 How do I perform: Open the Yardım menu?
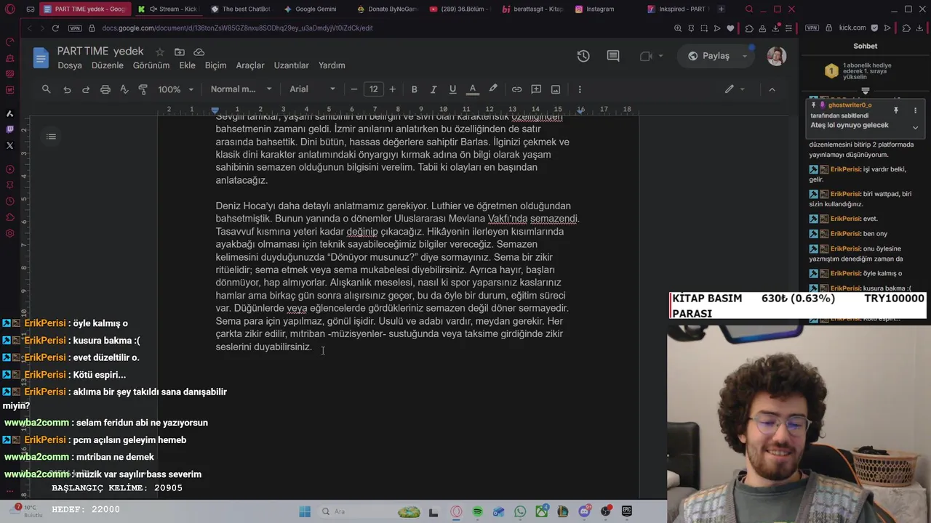click(x=332, y=65)
